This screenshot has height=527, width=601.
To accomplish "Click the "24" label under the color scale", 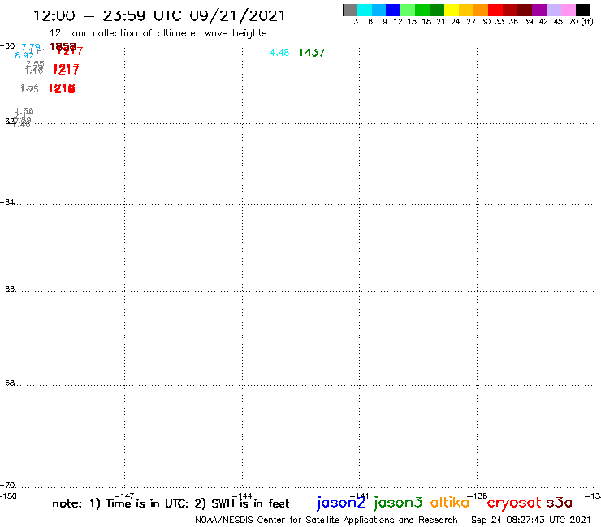I will click(456, 22).
